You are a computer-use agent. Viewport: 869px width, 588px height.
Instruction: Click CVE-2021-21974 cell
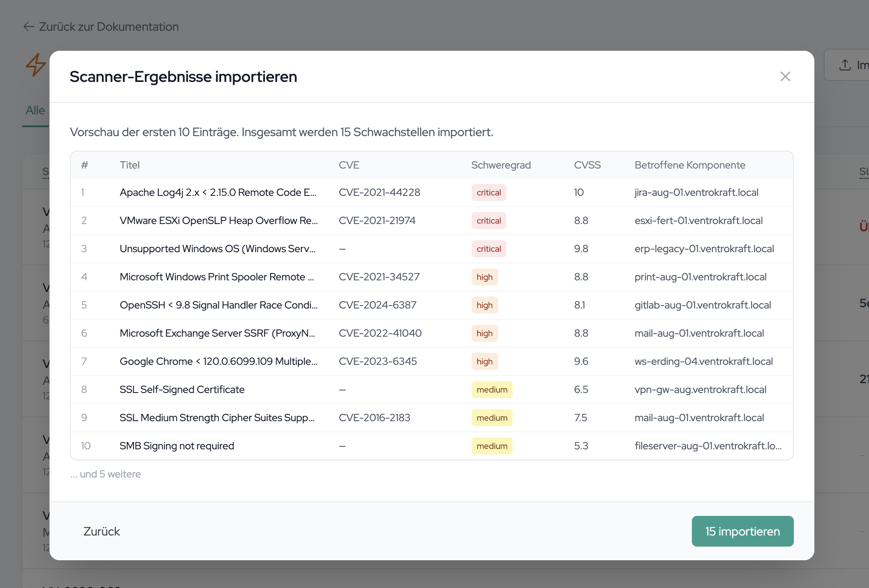(x=377, y=221)
